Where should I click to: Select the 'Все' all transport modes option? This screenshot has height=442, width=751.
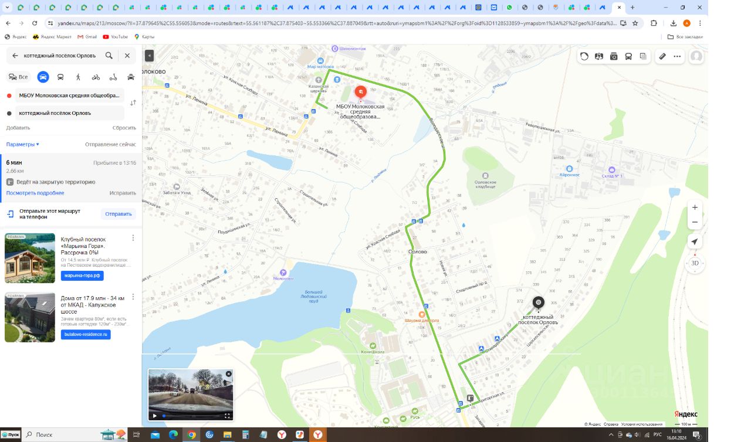click(x=19, y=77)
